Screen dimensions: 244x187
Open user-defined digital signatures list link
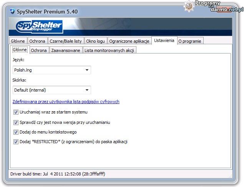[x=66, y=102]
